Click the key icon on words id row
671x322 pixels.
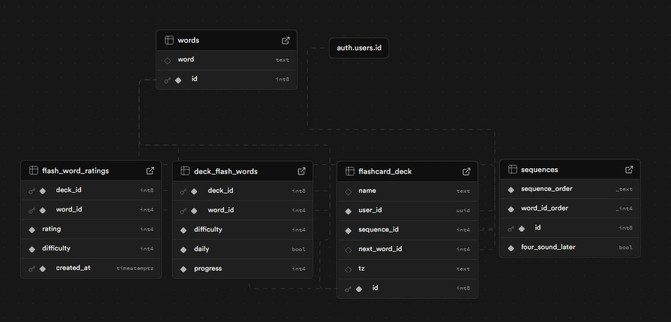pyautogui.click(x=168, y=80)
